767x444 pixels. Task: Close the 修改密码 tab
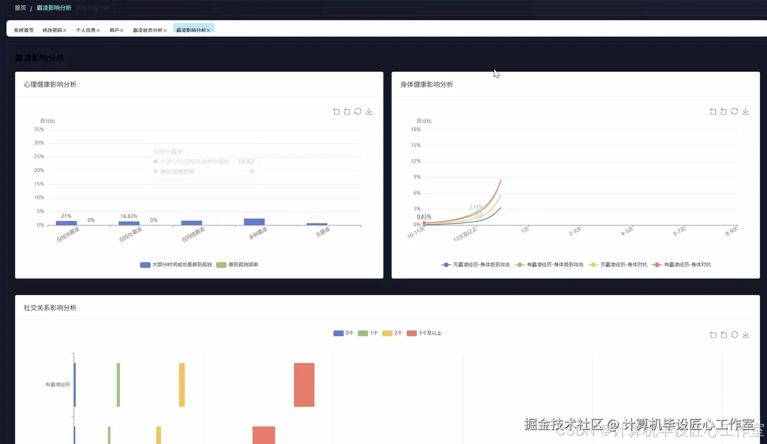coord(65,31)
